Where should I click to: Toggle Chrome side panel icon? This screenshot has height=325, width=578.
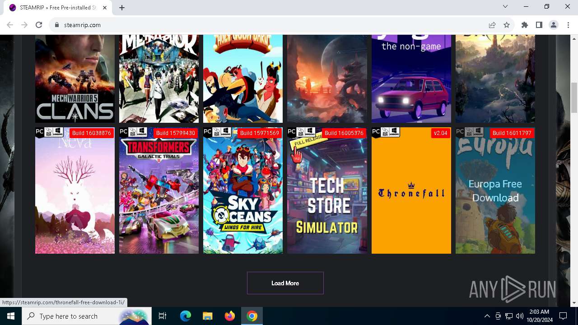tap(539, 25)
